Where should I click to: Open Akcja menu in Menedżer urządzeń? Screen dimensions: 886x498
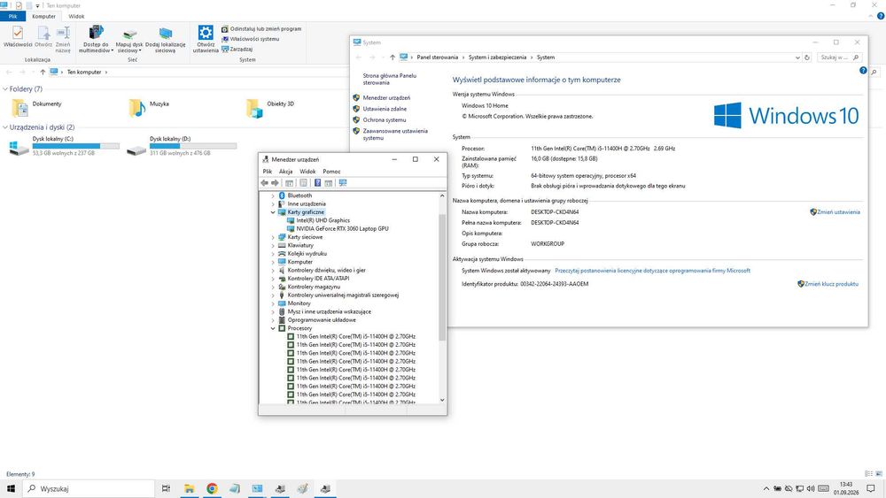(285, 172)
